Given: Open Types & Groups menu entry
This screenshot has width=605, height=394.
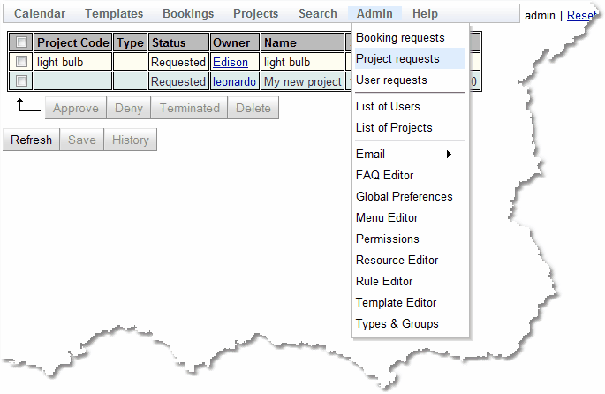Looking at the screenshot, I should 397,324.
